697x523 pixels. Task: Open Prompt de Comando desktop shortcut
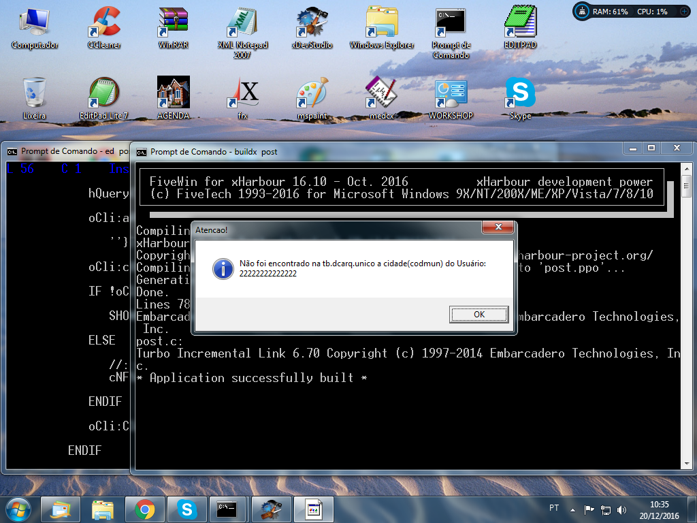pyautogui.click(x=451, y=33)
